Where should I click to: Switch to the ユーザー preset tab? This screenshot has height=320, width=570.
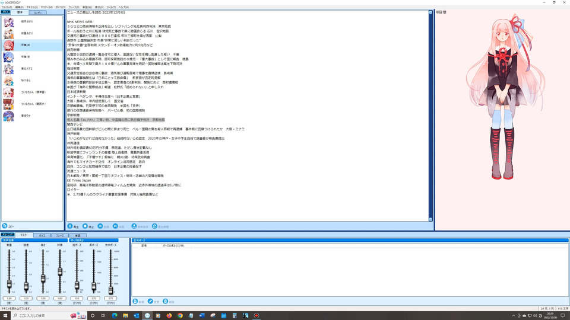38,12
